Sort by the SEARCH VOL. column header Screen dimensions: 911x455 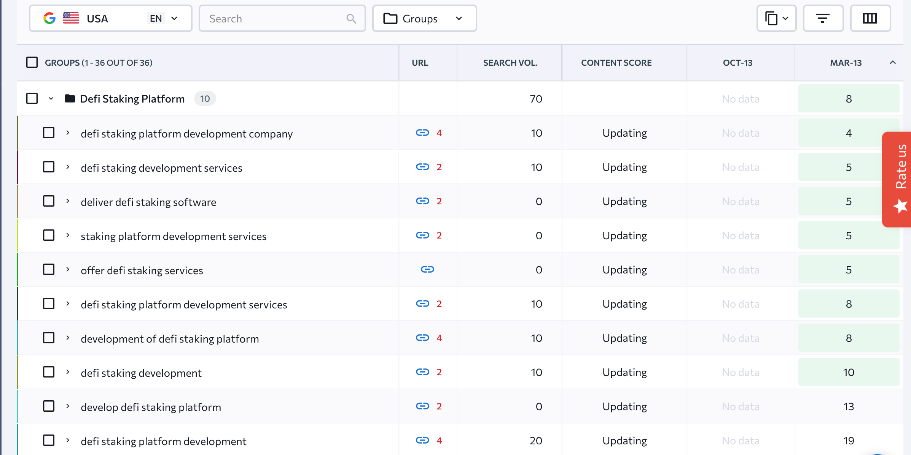510,63
